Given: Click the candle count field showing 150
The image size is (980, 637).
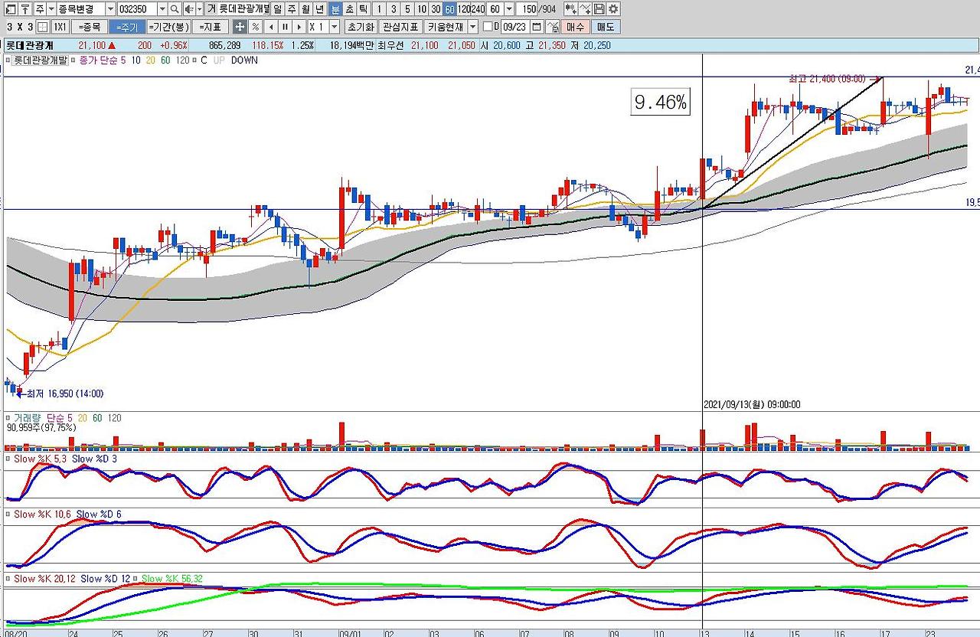Looking at the screenshot, I should [528, 9].
